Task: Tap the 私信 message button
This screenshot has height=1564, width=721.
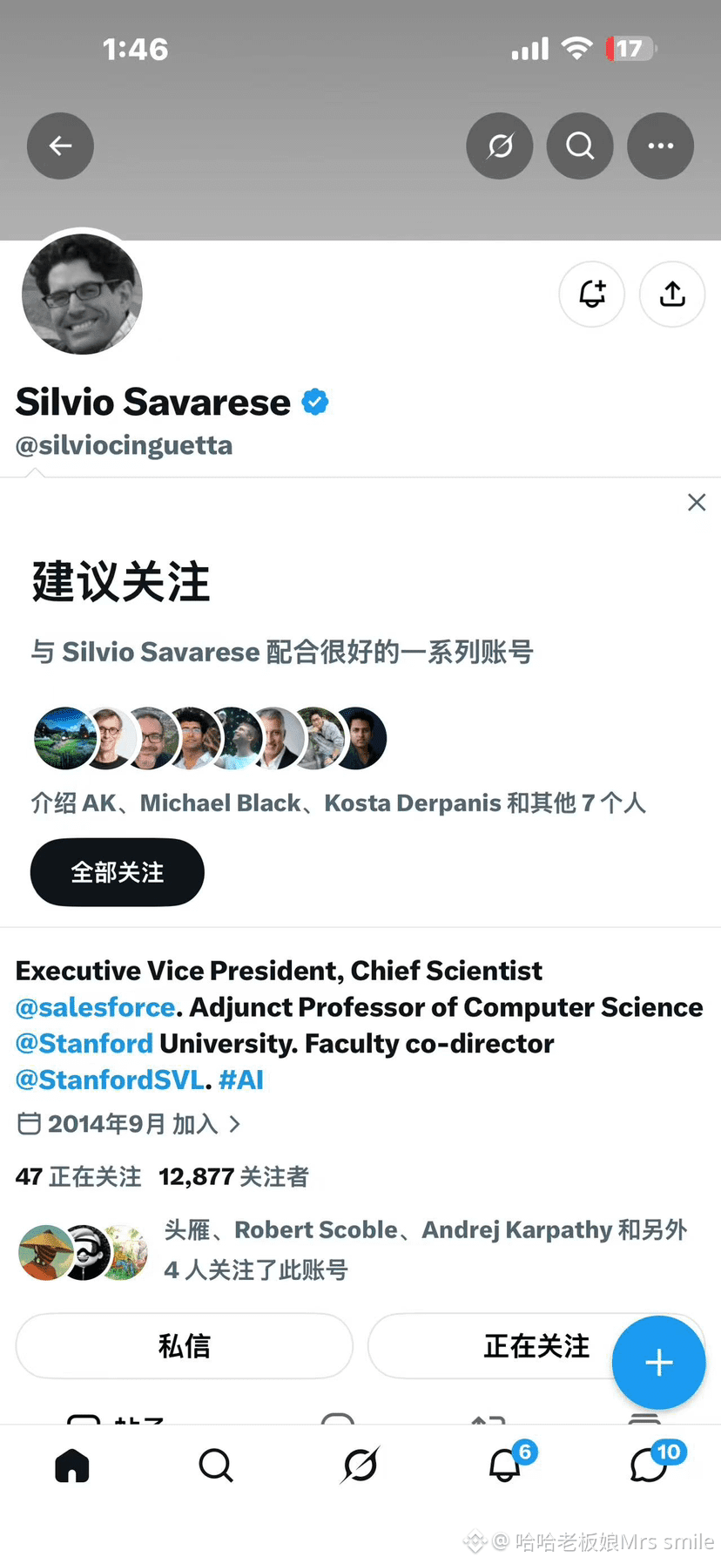Action: 185,1346
